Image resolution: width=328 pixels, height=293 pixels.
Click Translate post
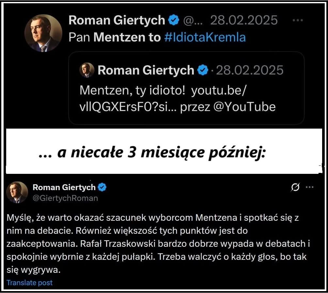[30, 283]
